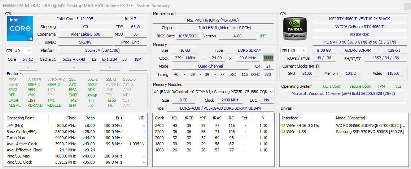The width and height of the screenshot is (411, 169).
Task: Click the Secure Boot status label
Action: [x=360, y=86]
